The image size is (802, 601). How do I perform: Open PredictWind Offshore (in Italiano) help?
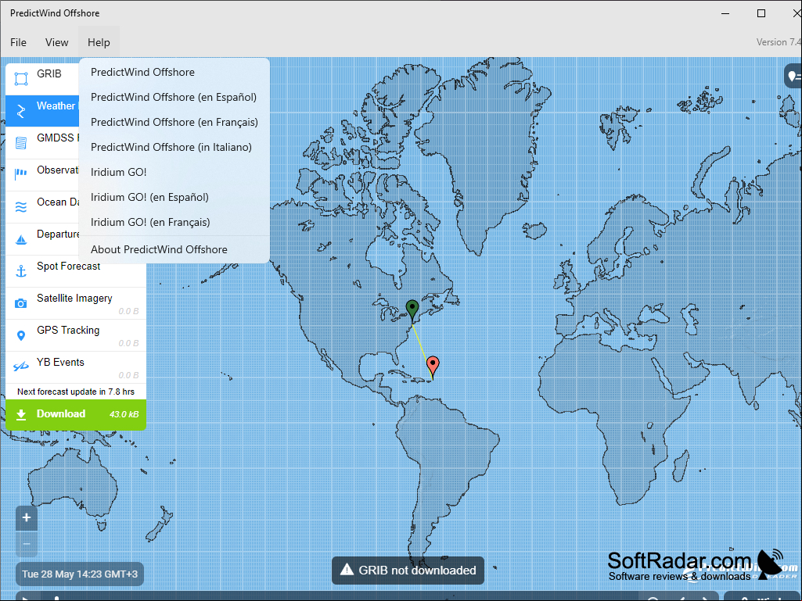click(174, 147)
